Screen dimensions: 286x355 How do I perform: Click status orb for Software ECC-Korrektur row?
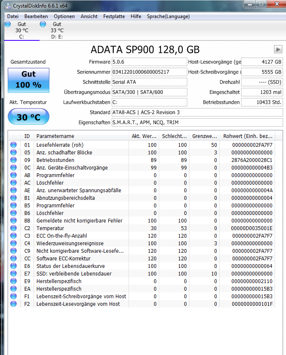click(x=13, y=258)
